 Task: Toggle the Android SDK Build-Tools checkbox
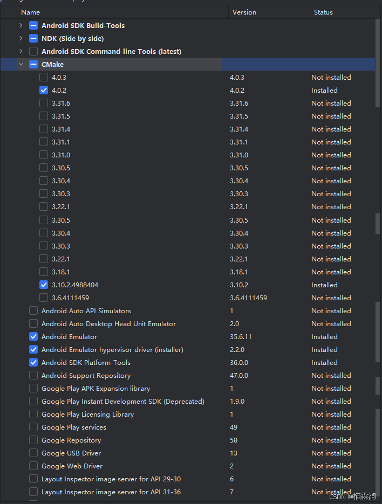pos(33,25)
